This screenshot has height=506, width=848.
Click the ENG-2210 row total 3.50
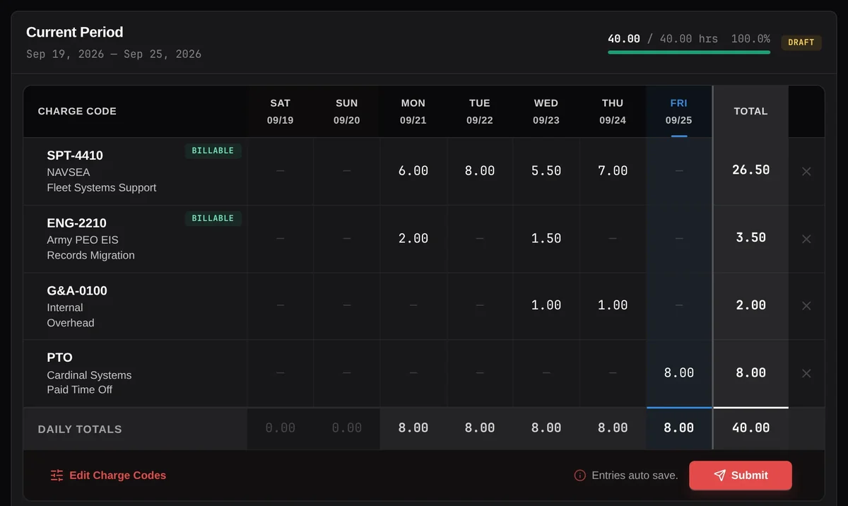click(x=750, y=238)
